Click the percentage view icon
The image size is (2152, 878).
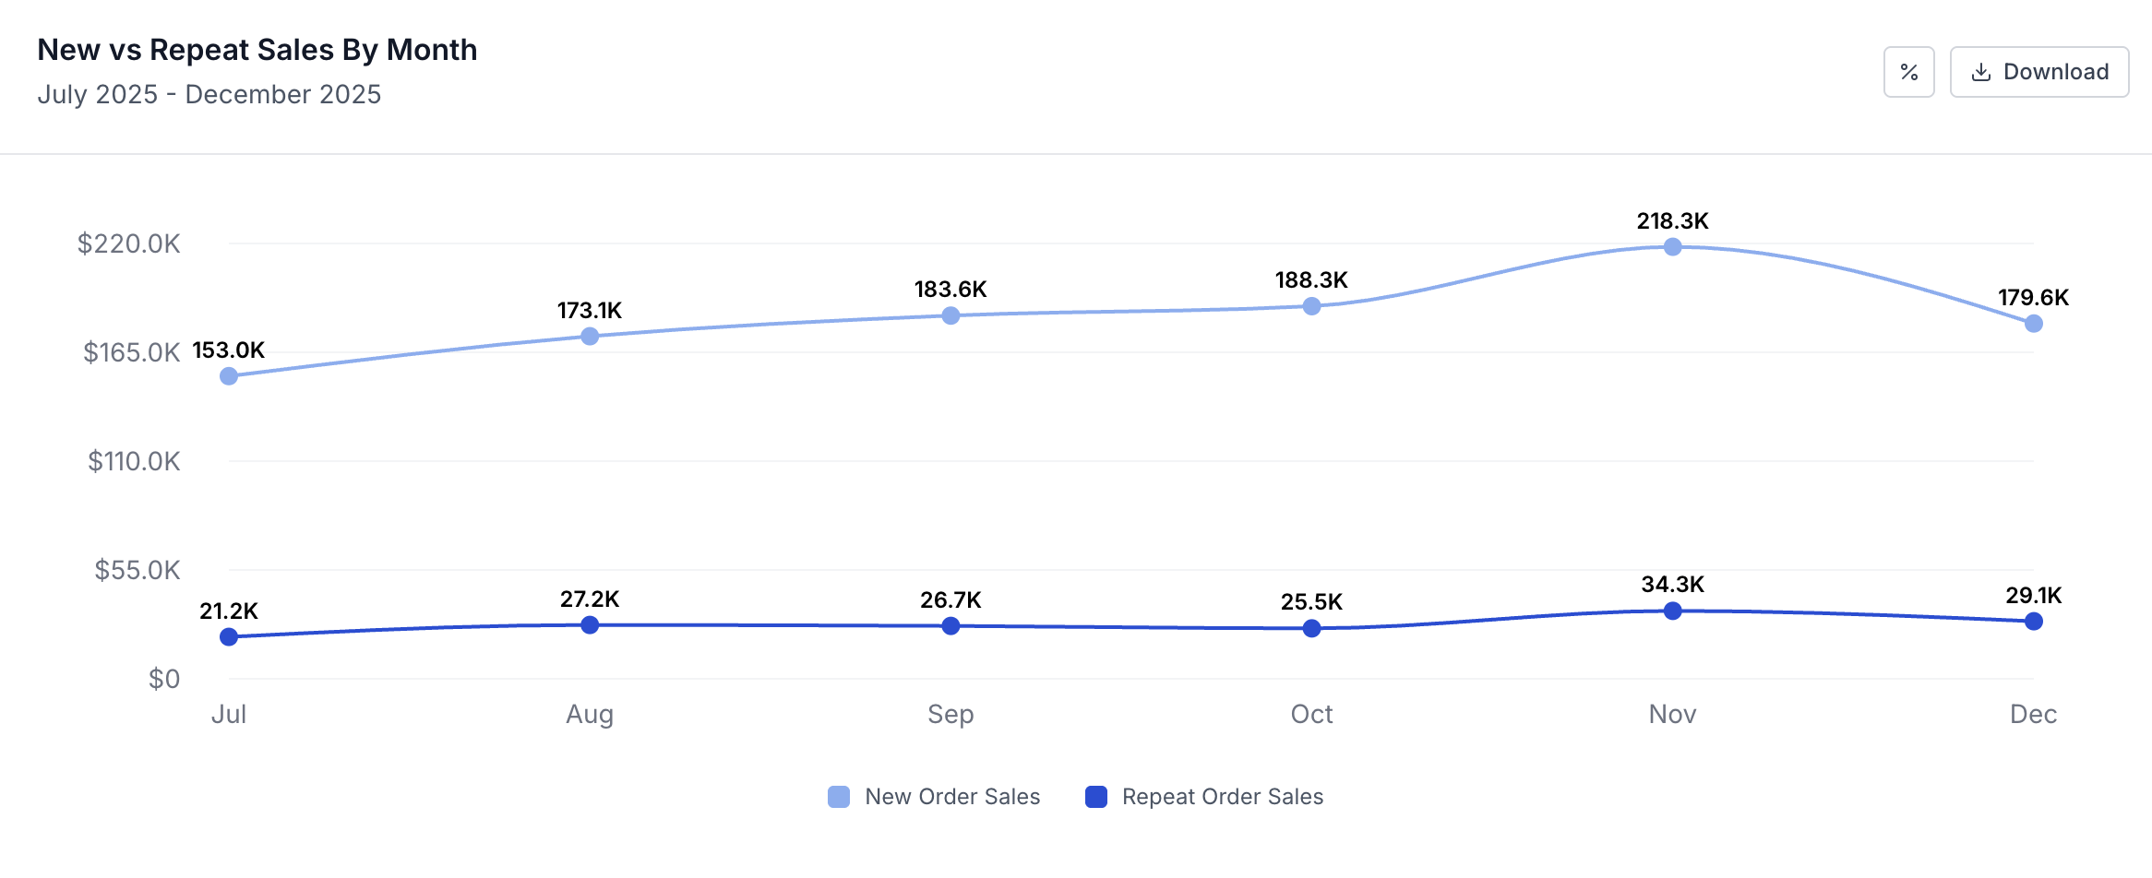[x=1908, y=71]
